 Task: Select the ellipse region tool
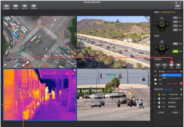pyautogui.click(x=178, y=65)
